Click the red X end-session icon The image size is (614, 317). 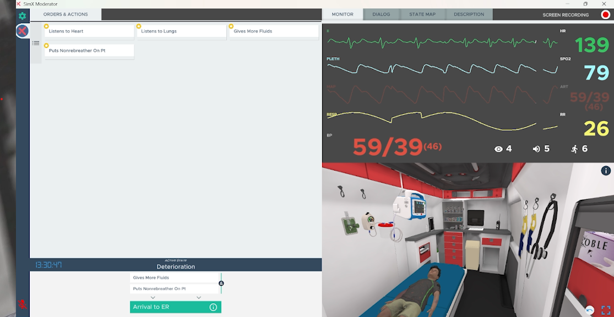pos(22,31)
